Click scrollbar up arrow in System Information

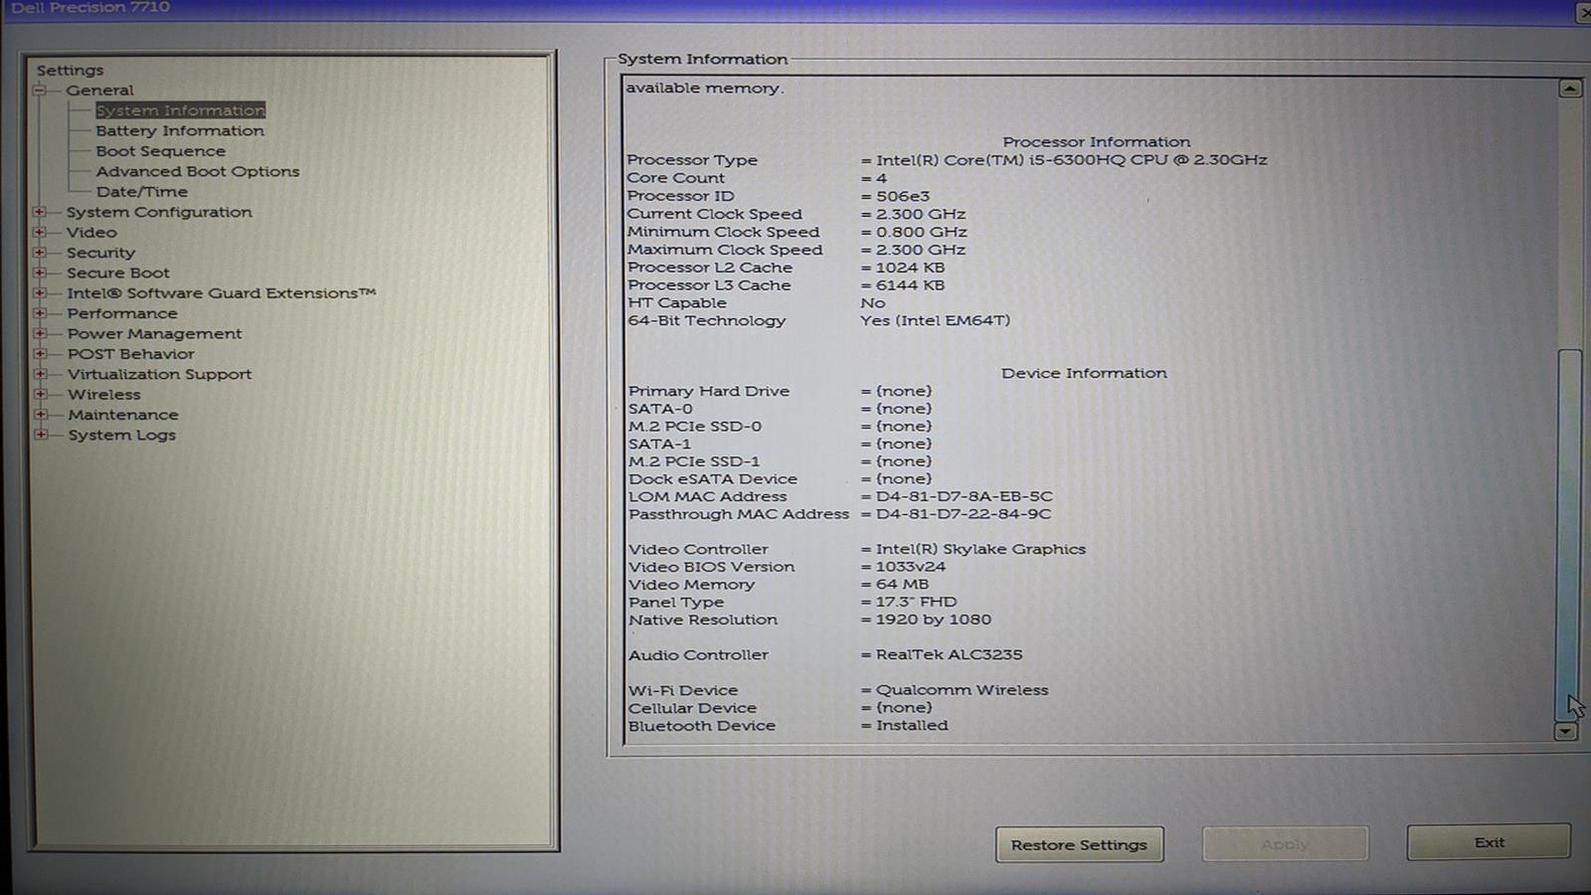coord(1569,89)
